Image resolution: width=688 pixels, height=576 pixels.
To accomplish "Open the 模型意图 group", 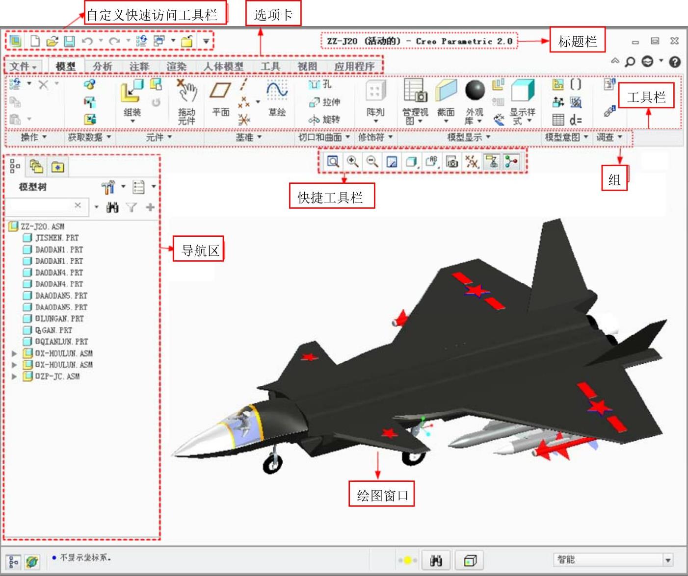I will click(566, 138).
